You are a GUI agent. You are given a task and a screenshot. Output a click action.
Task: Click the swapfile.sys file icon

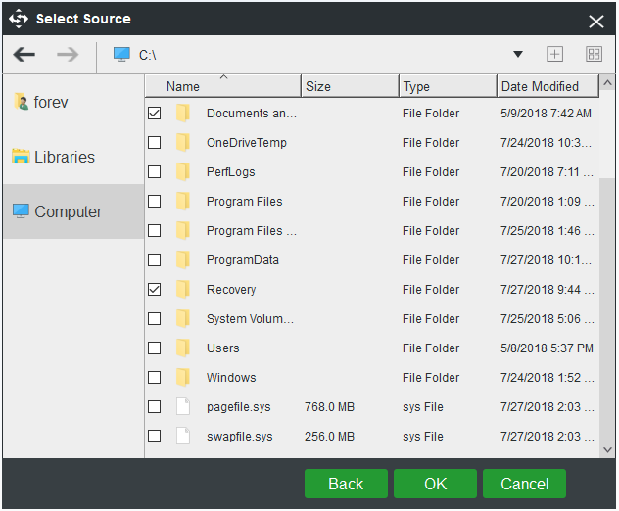pyautogui.click(x=183, y=436)
